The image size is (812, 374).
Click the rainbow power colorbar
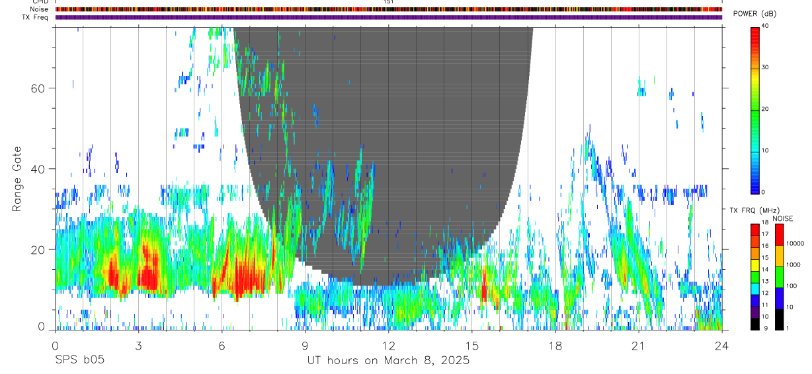tap(754, 109)
